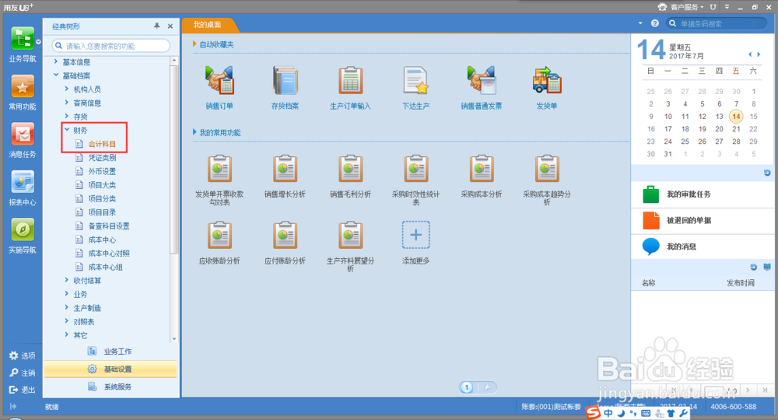Image resolution: width=778 pixels, height=420 pixels.
Task: Click the 单据条码搜索 search box
Action: 717,23
